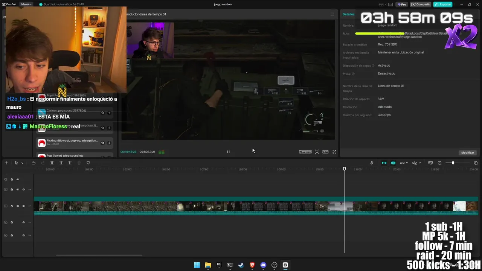Open the 16:9 aspect ratio selector
The image size is (482, 271).
coord(325,152)
